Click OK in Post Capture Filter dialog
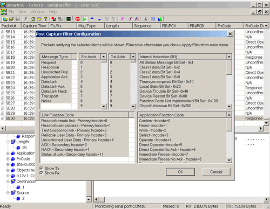 tap(180, 172)
